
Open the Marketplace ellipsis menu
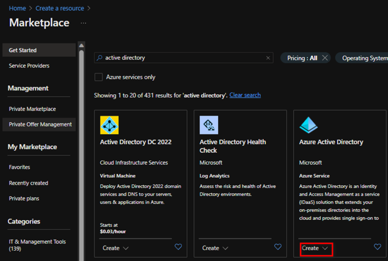[83, 23]
